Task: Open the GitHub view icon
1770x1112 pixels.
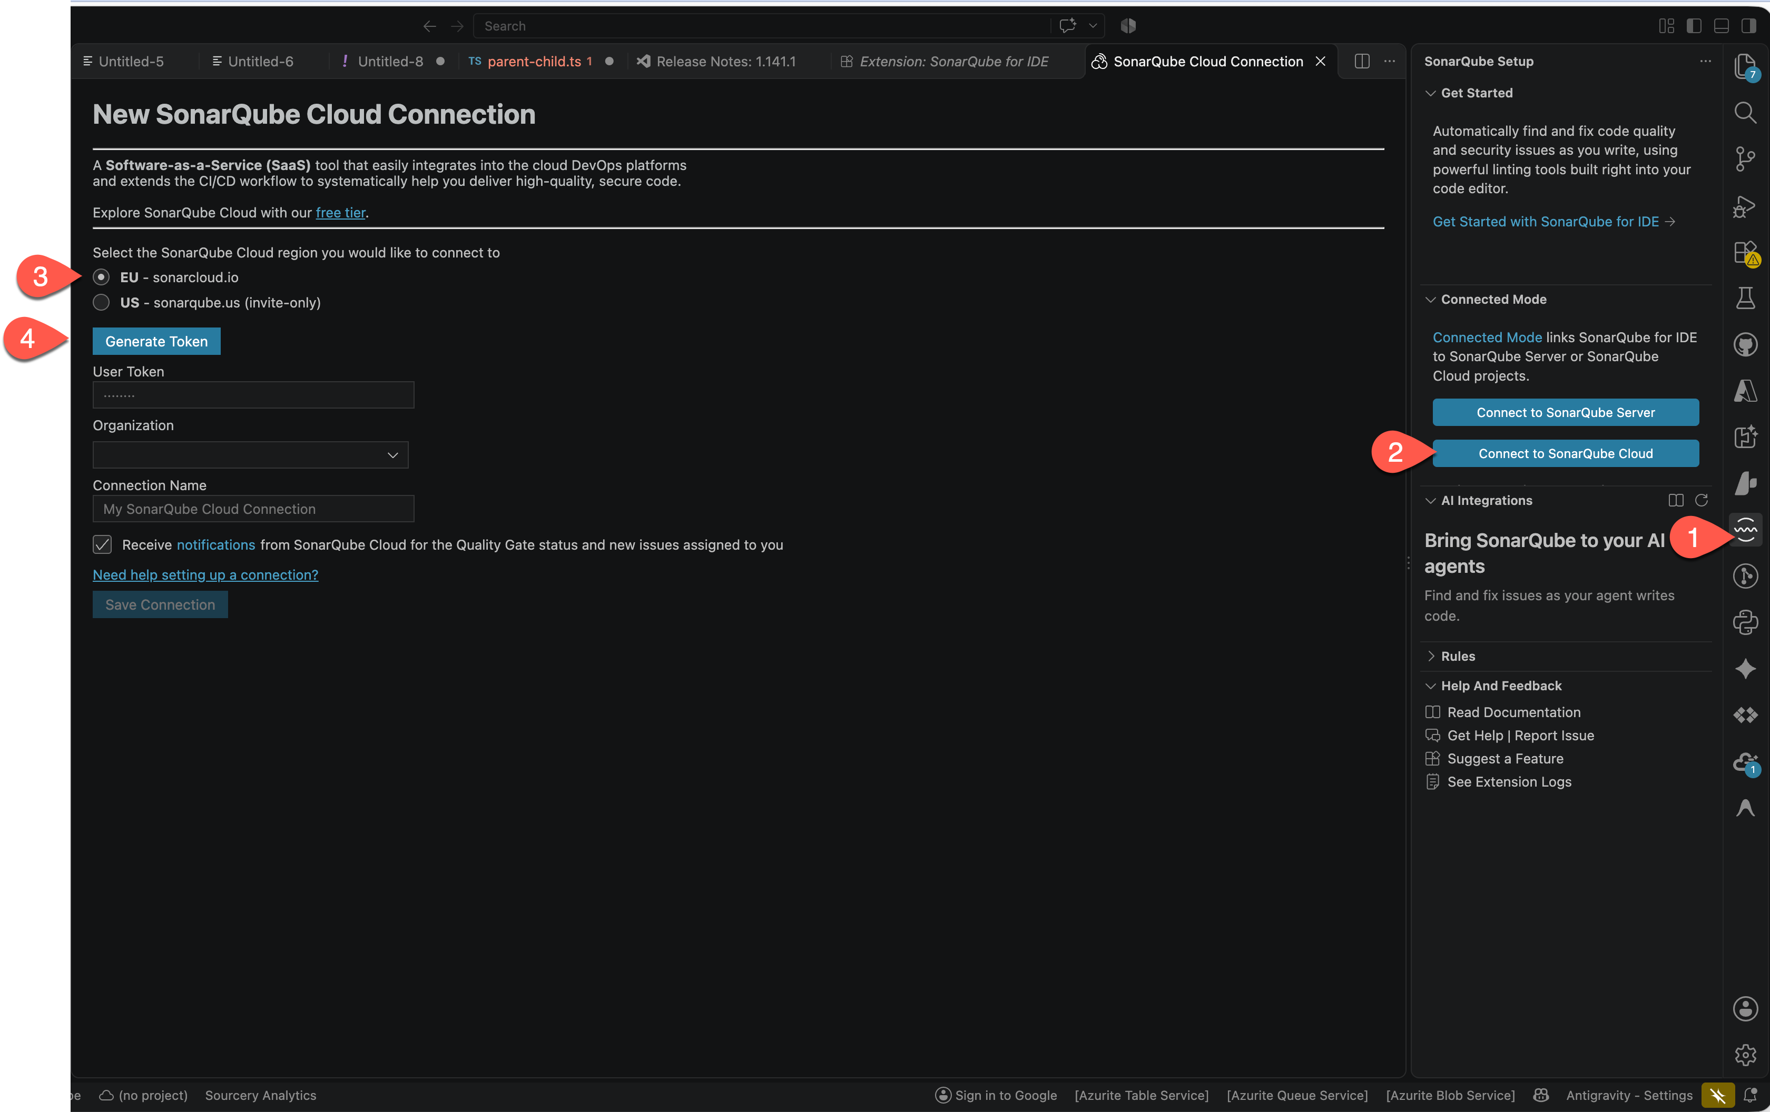Action: coord(1745,344)
